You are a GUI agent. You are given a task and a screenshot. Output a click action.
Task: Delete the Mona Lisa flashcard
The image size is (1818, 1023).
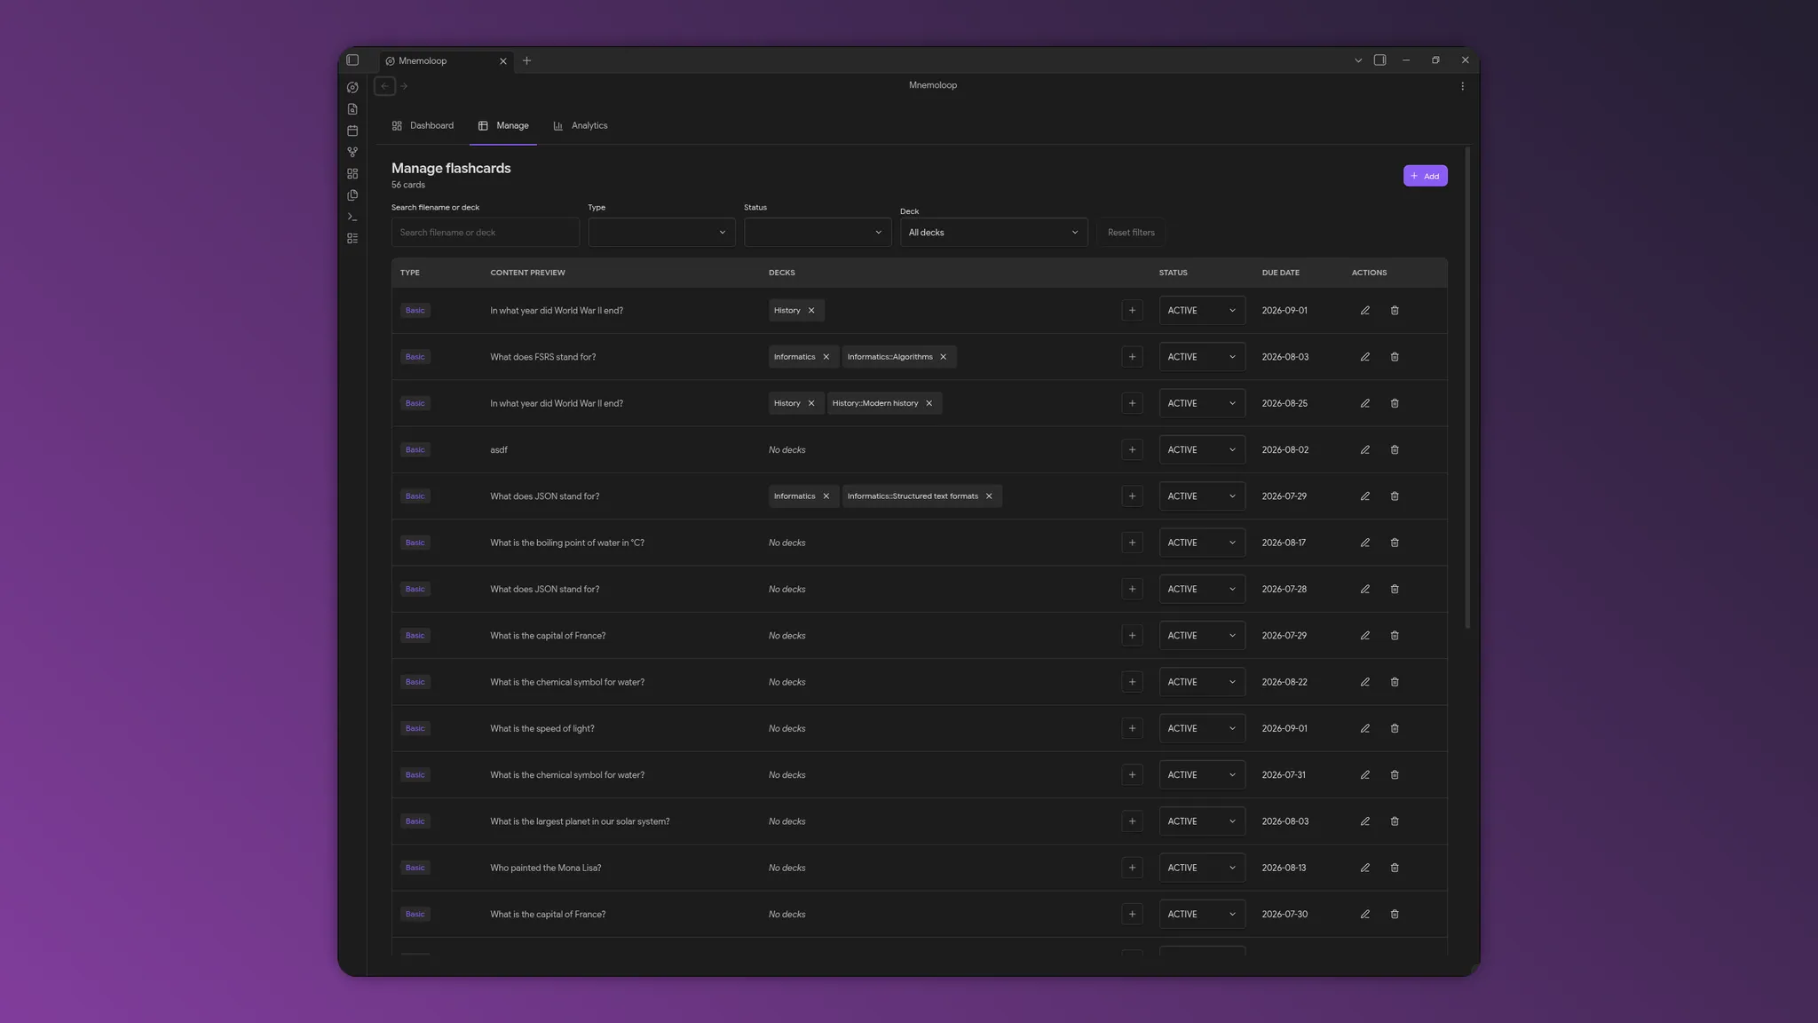(x=1395, y=868)
